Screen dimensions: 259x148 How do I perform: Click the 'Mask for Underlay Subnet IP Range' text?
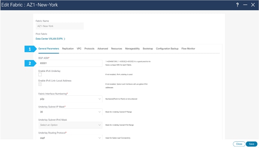pyautogui.click(x=119, y=112)
